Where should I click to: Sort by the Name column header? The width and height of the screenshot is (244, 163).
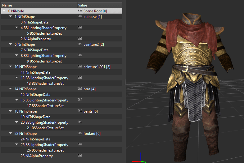click(x=39, y=5)
